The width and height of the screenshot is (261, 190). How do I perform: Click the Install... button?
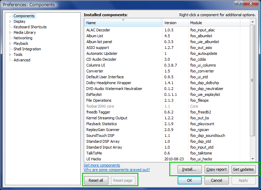189,169
